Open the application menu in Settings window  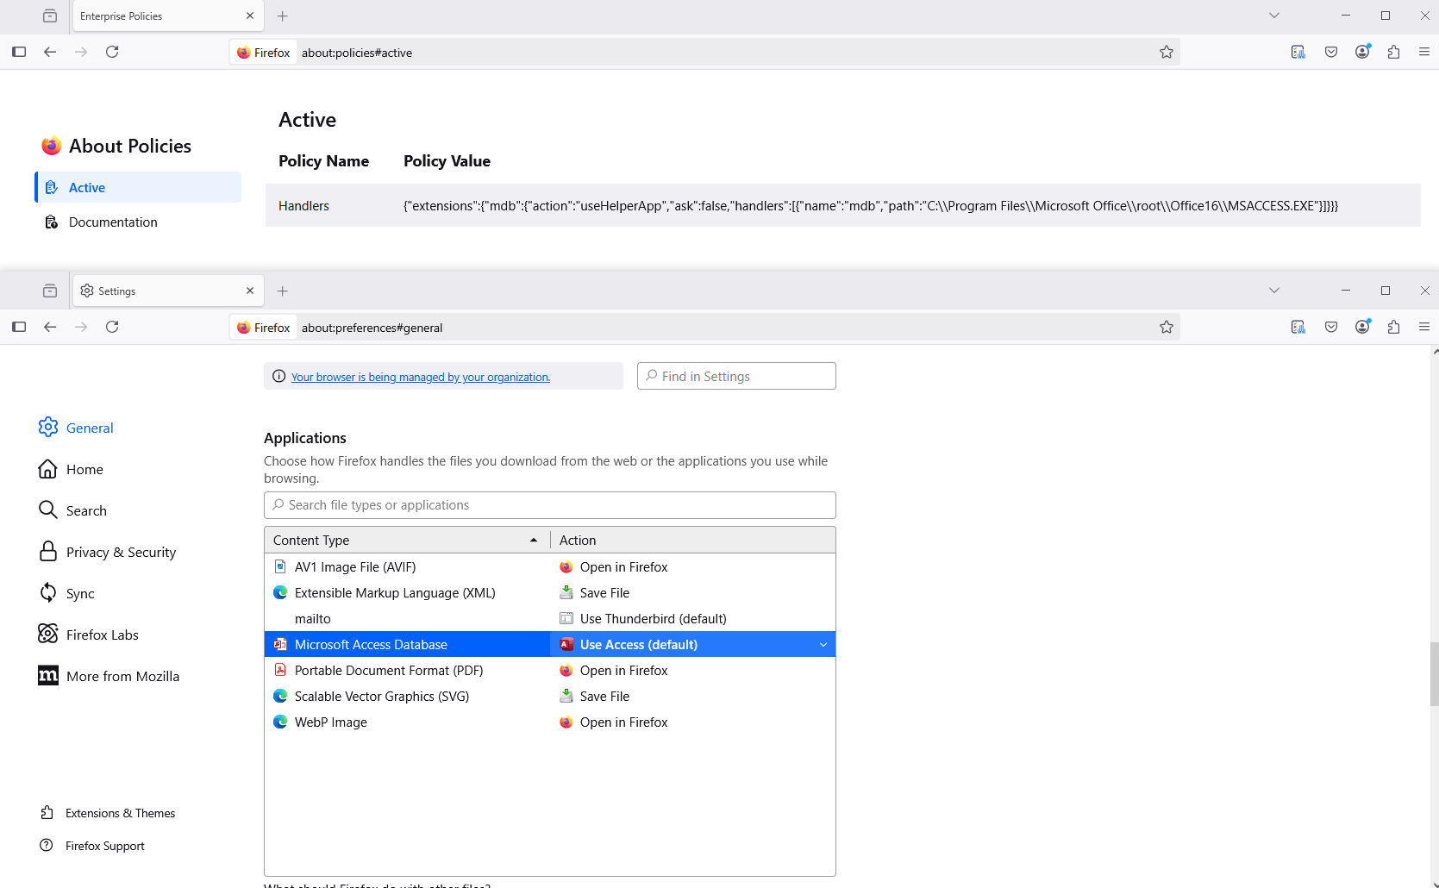coord(1424,327)
